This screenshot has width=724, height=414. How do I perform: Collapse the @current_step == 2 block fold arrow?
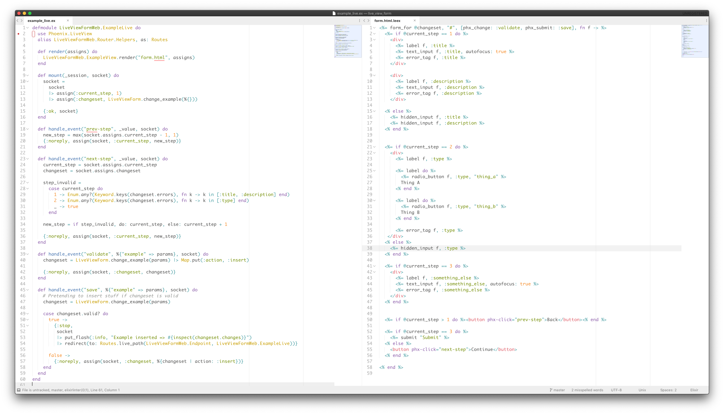(x=374, y=147)
